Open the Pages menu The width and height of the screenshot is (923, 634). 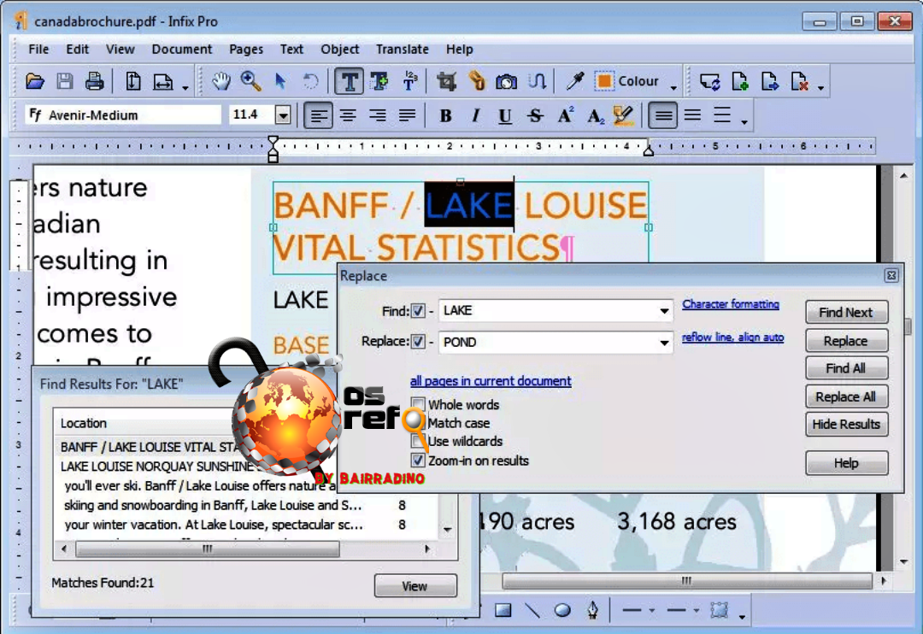[246, 50]
